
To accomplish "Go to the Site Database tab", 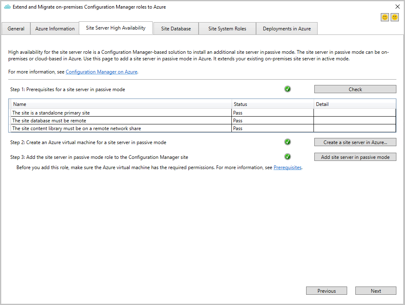I will click(176, 29).
